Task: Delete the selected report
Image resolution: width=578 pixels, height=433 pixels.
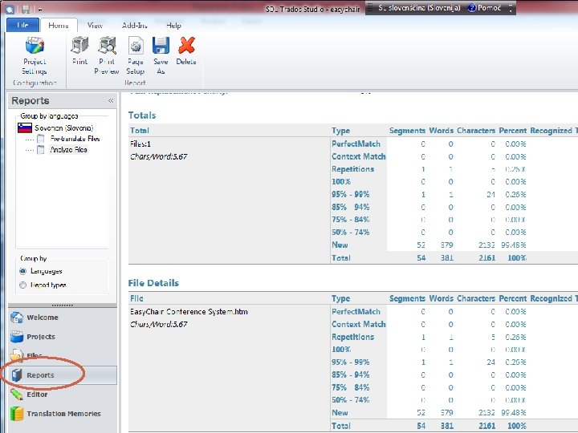Action: pos(186,51)
